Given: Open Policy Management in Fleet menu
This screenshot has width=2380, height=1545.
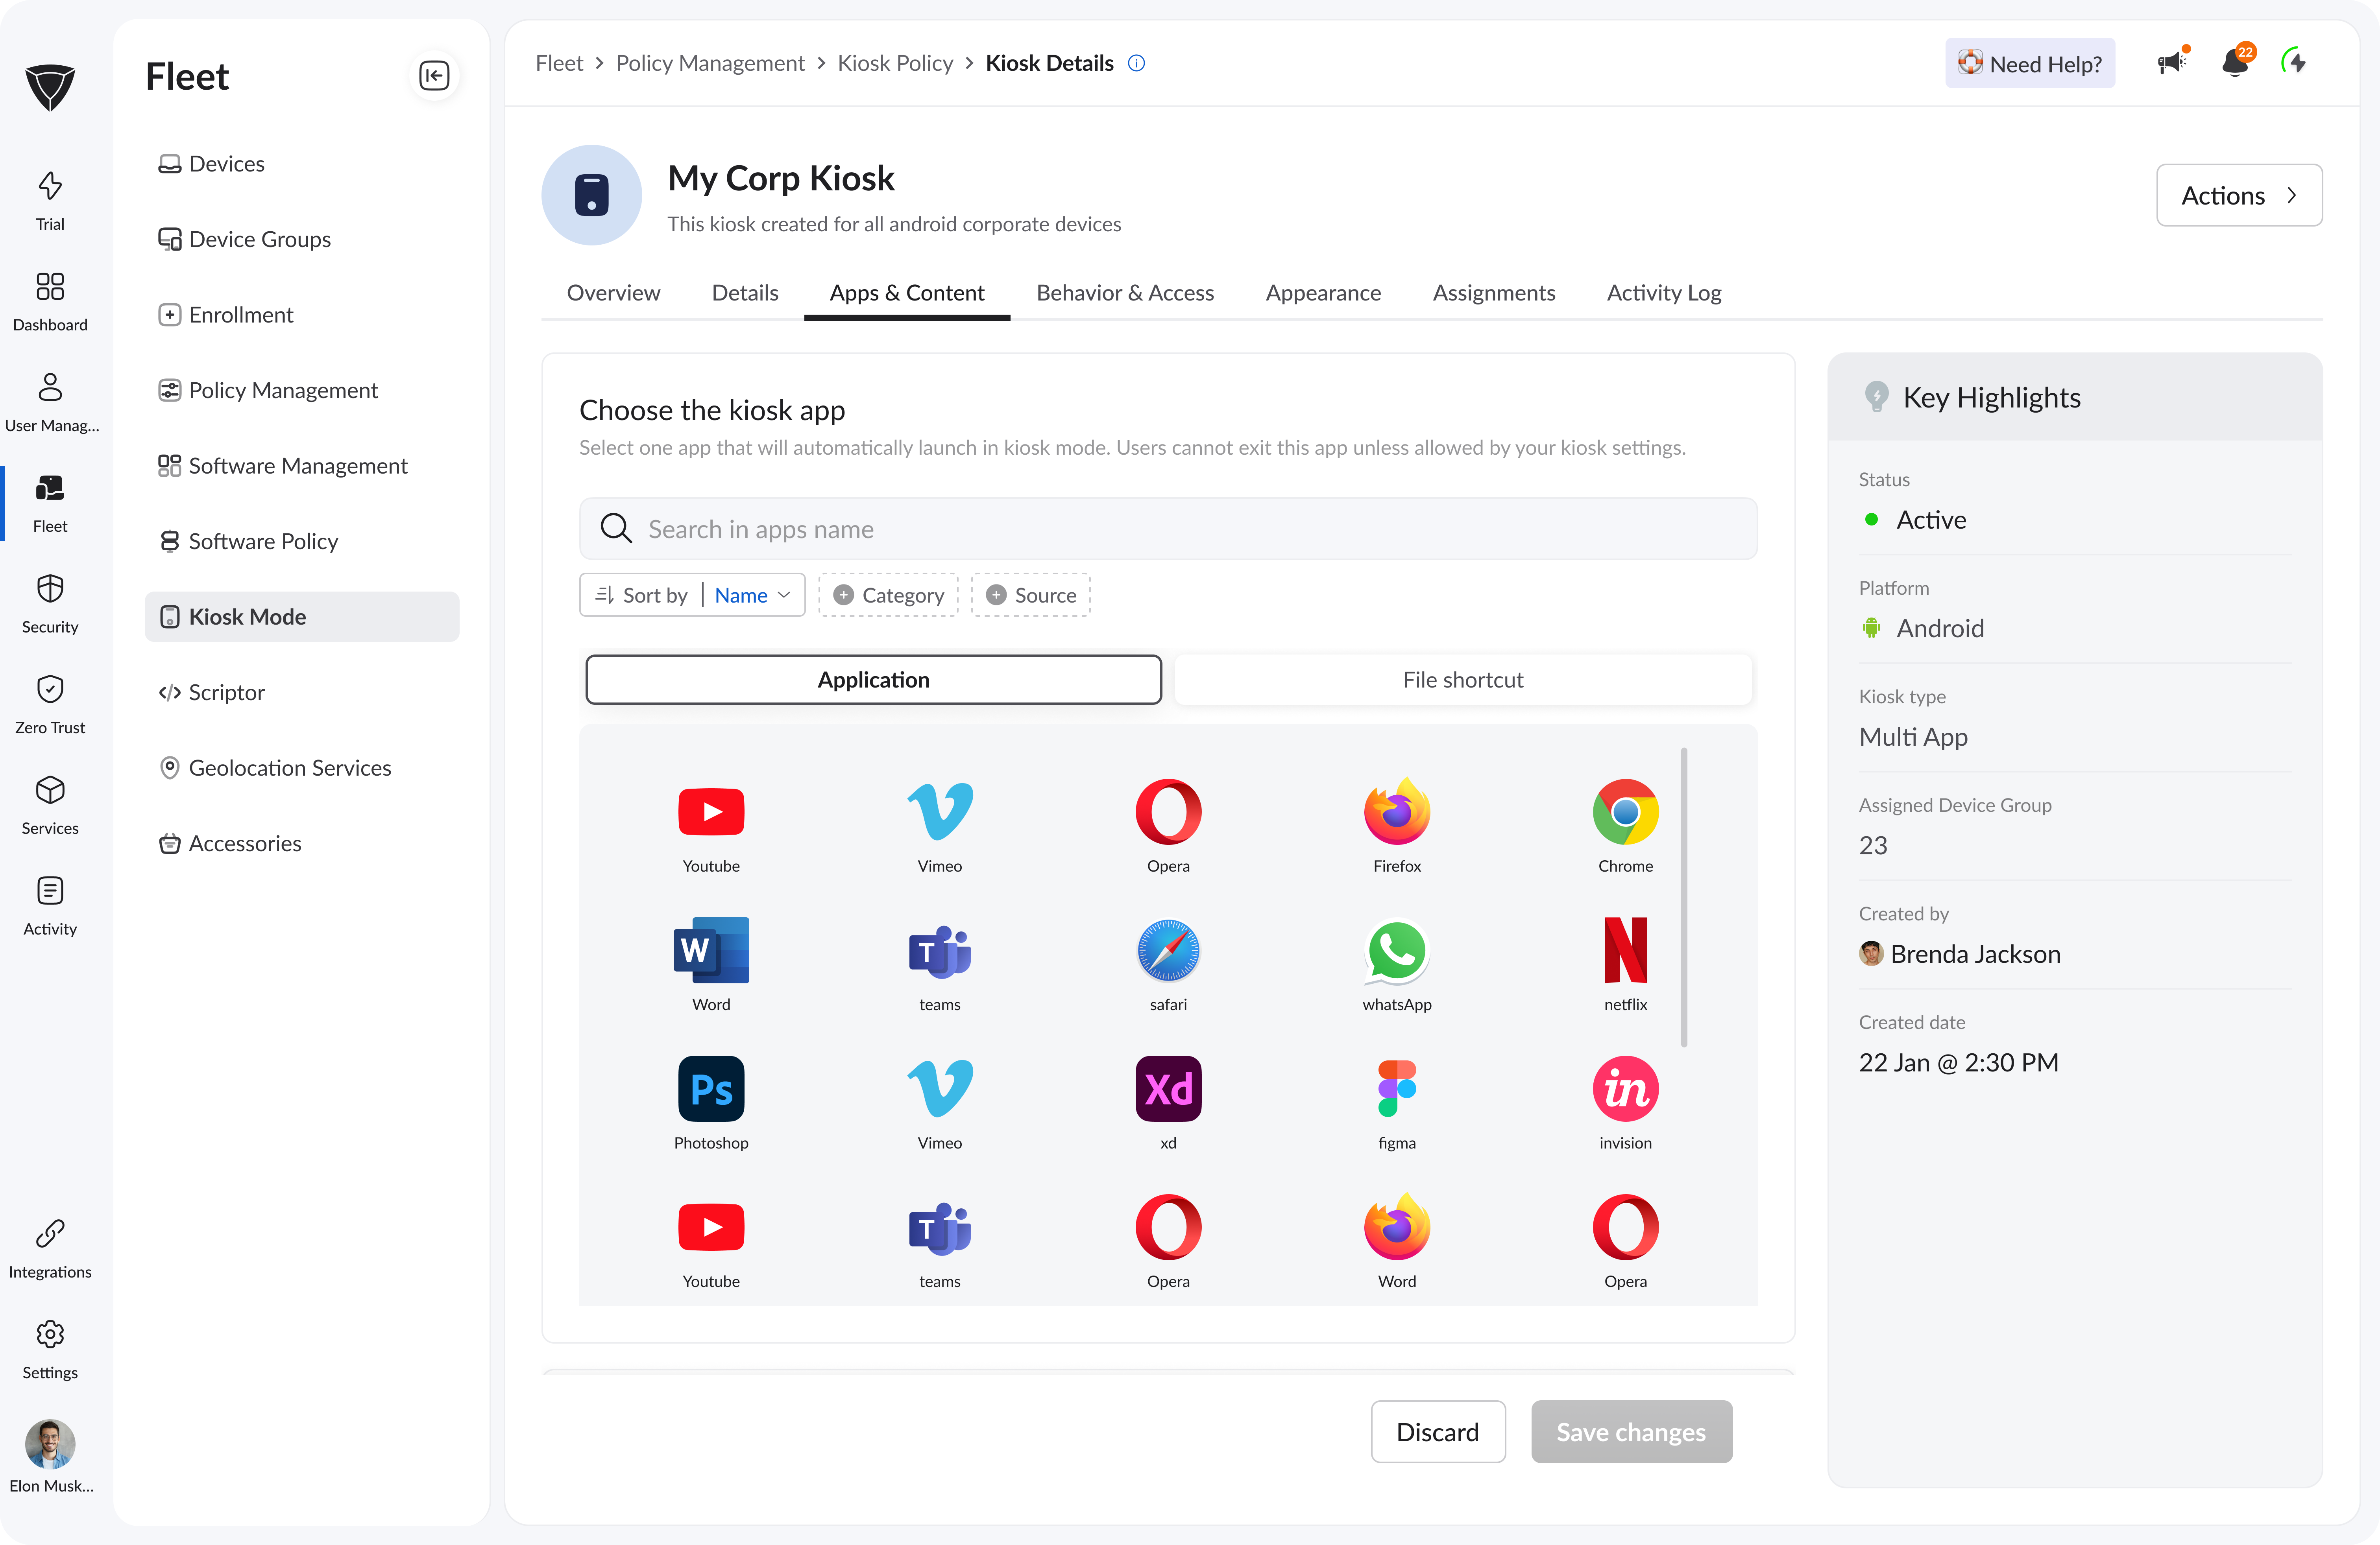Looking at the screenshot, I should pos(301,390).
